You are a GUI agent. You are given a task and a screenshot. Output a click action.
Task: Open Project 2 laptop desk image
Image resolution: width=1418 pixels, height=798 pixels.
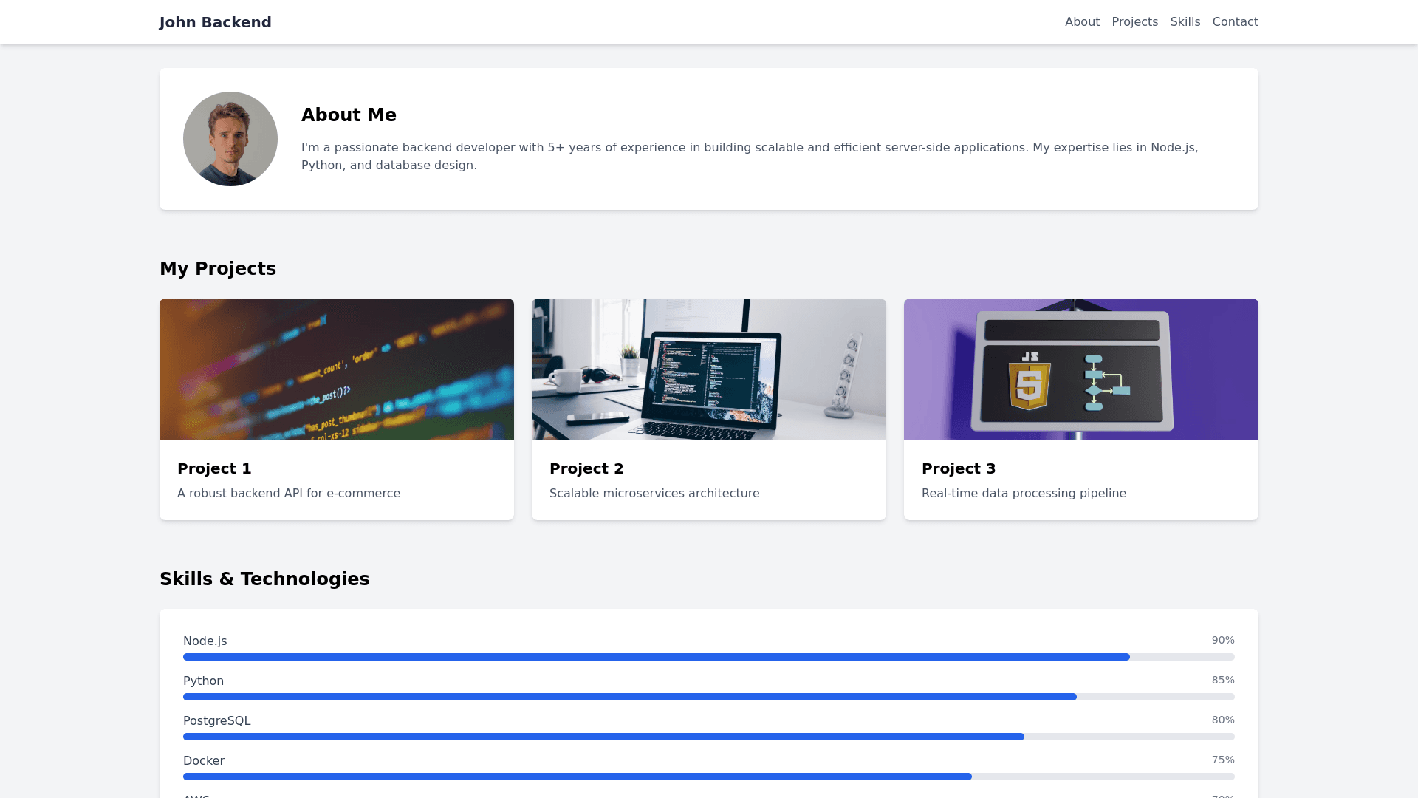click(709, 369)
